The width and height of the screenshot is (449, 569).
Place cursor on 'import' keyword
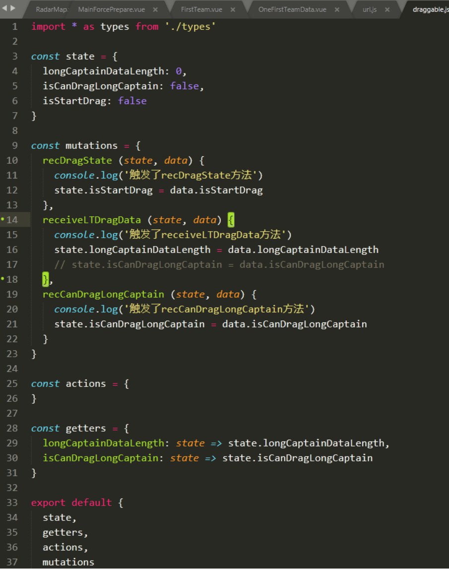click(x=48, y=26)
